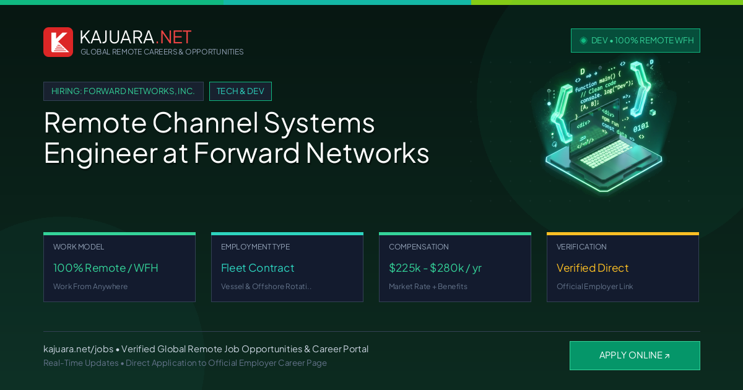Click the $225k - $280k / yr salary
743x390 pixels.
click(435, 268)
